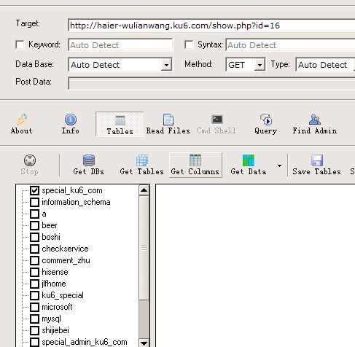Image resolution: width=355 pixels, height=347 pixels.
Task: Open the Query tool icon
Action: pos(265,120)
